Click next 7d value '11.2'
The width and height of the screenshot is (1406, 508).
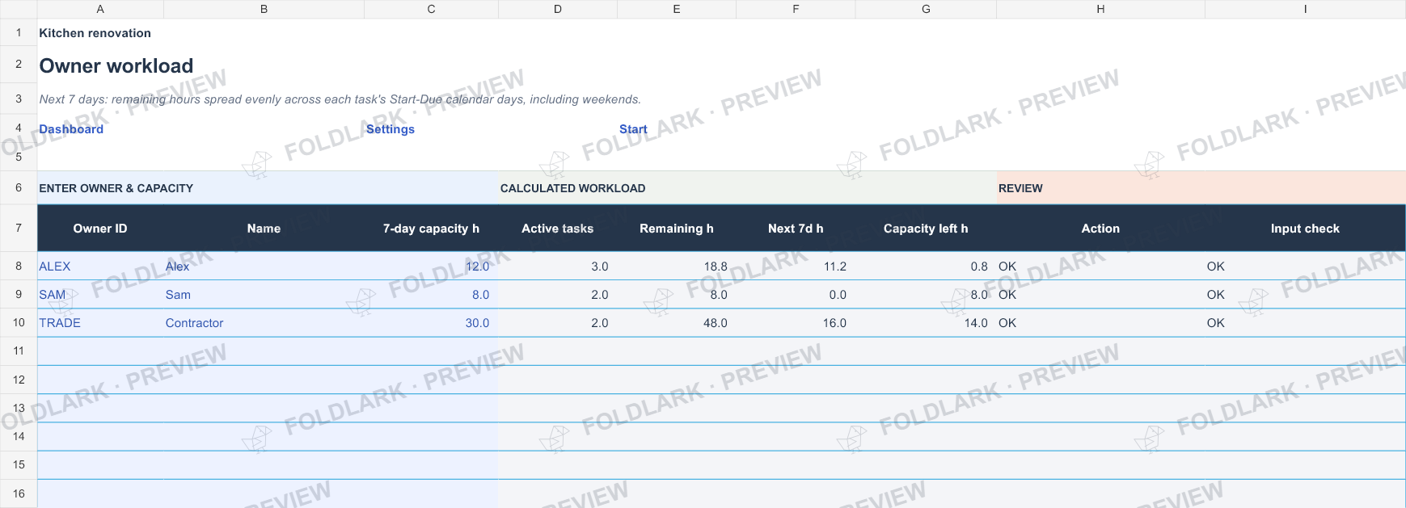point(835,267)
